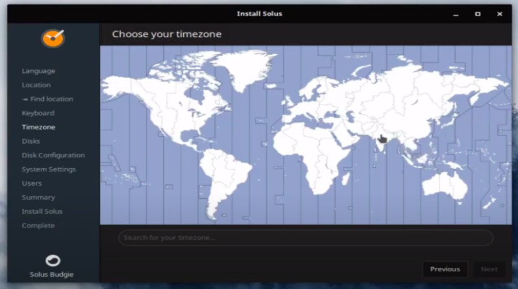Click the Solus Budgie logo icon
Viewport: 518px width, 289px height.
(x=52, y=261)
